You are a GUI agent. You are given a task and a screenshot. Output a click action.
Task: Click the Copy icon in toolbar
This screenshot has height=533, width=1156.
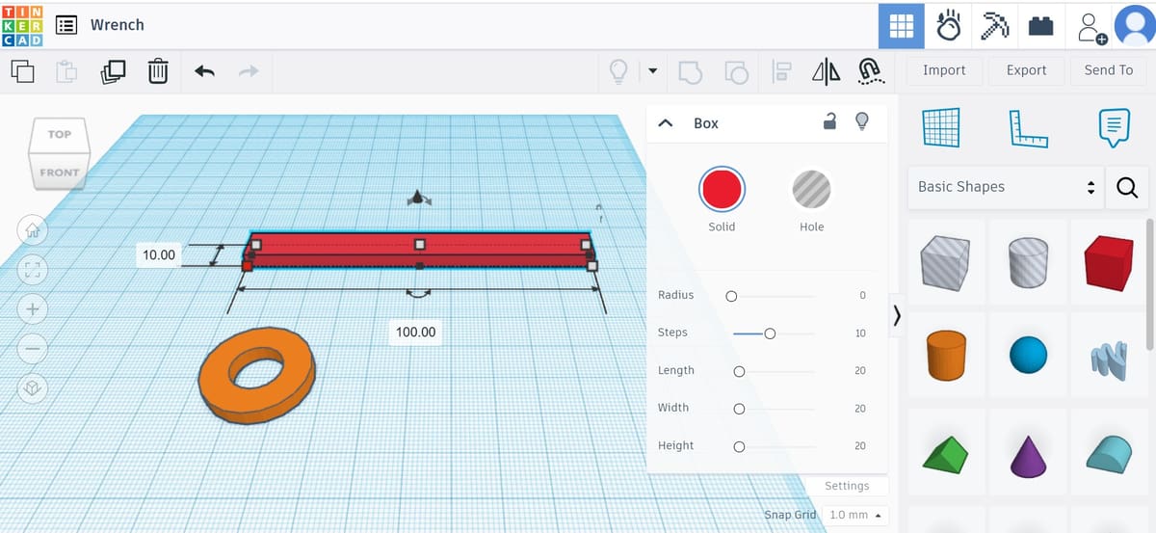click(x=21, y=70)
